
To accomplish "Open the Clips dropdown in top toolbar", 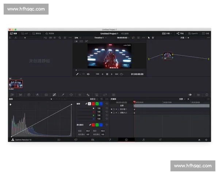I will pyautogui.click(x=167, y=34).
